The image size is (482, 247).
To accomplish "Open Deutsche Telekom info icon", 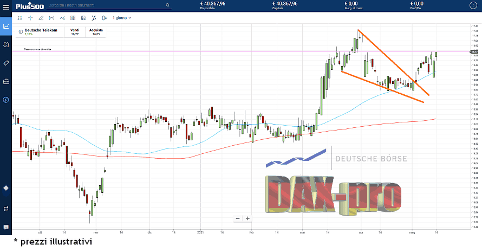I will click(21, 31).
